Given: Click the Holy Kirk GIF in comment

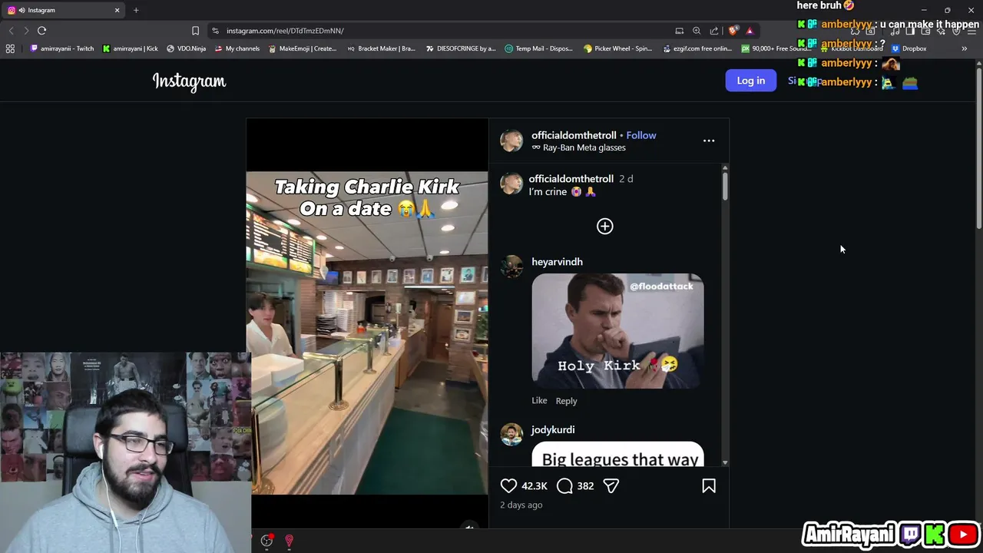Looking at the screenshot, I should coord(617,331).
